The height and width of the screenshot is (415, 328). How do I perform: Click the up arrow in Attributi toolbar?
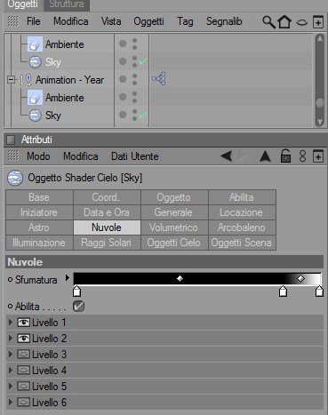[x=265, y=156]
